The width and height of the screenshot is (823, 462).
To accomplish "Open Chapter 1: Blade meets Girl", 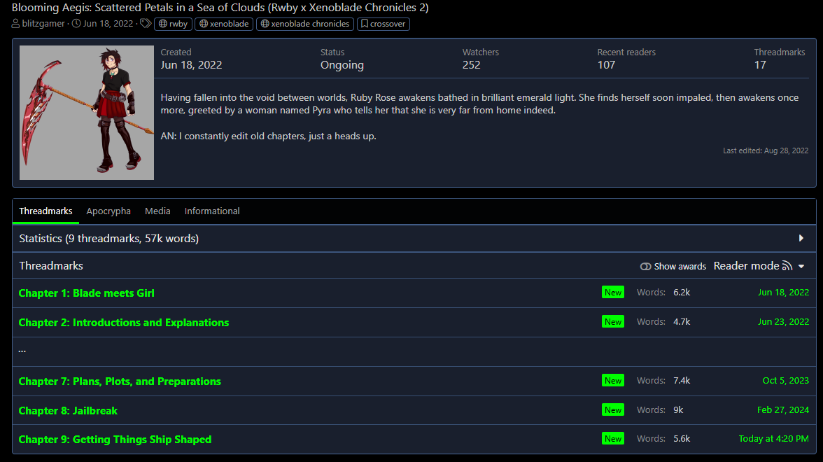I will tap(87, 293).
